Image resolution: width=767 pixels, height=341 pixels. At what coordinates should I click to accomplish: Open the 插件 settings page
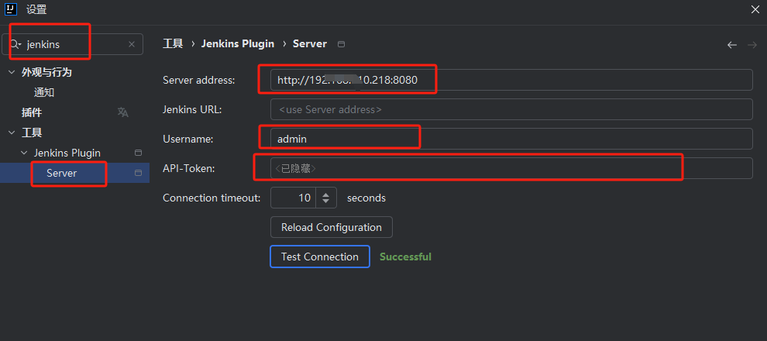(32, 112)
